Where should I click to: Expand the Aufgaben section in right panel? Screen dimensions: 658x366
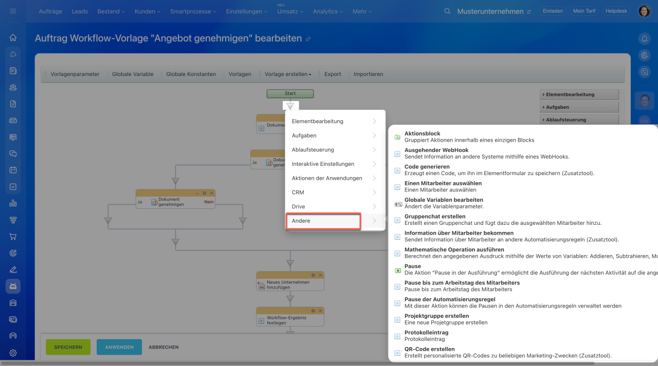(x=579, y=107)
